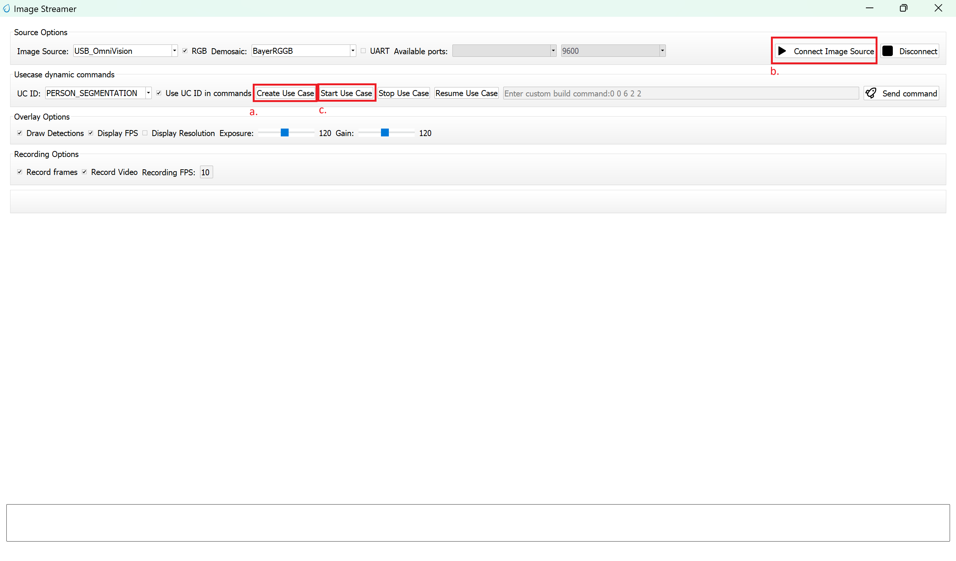
Task: Open the Image Source dropdown
Action: click(174, 50)
